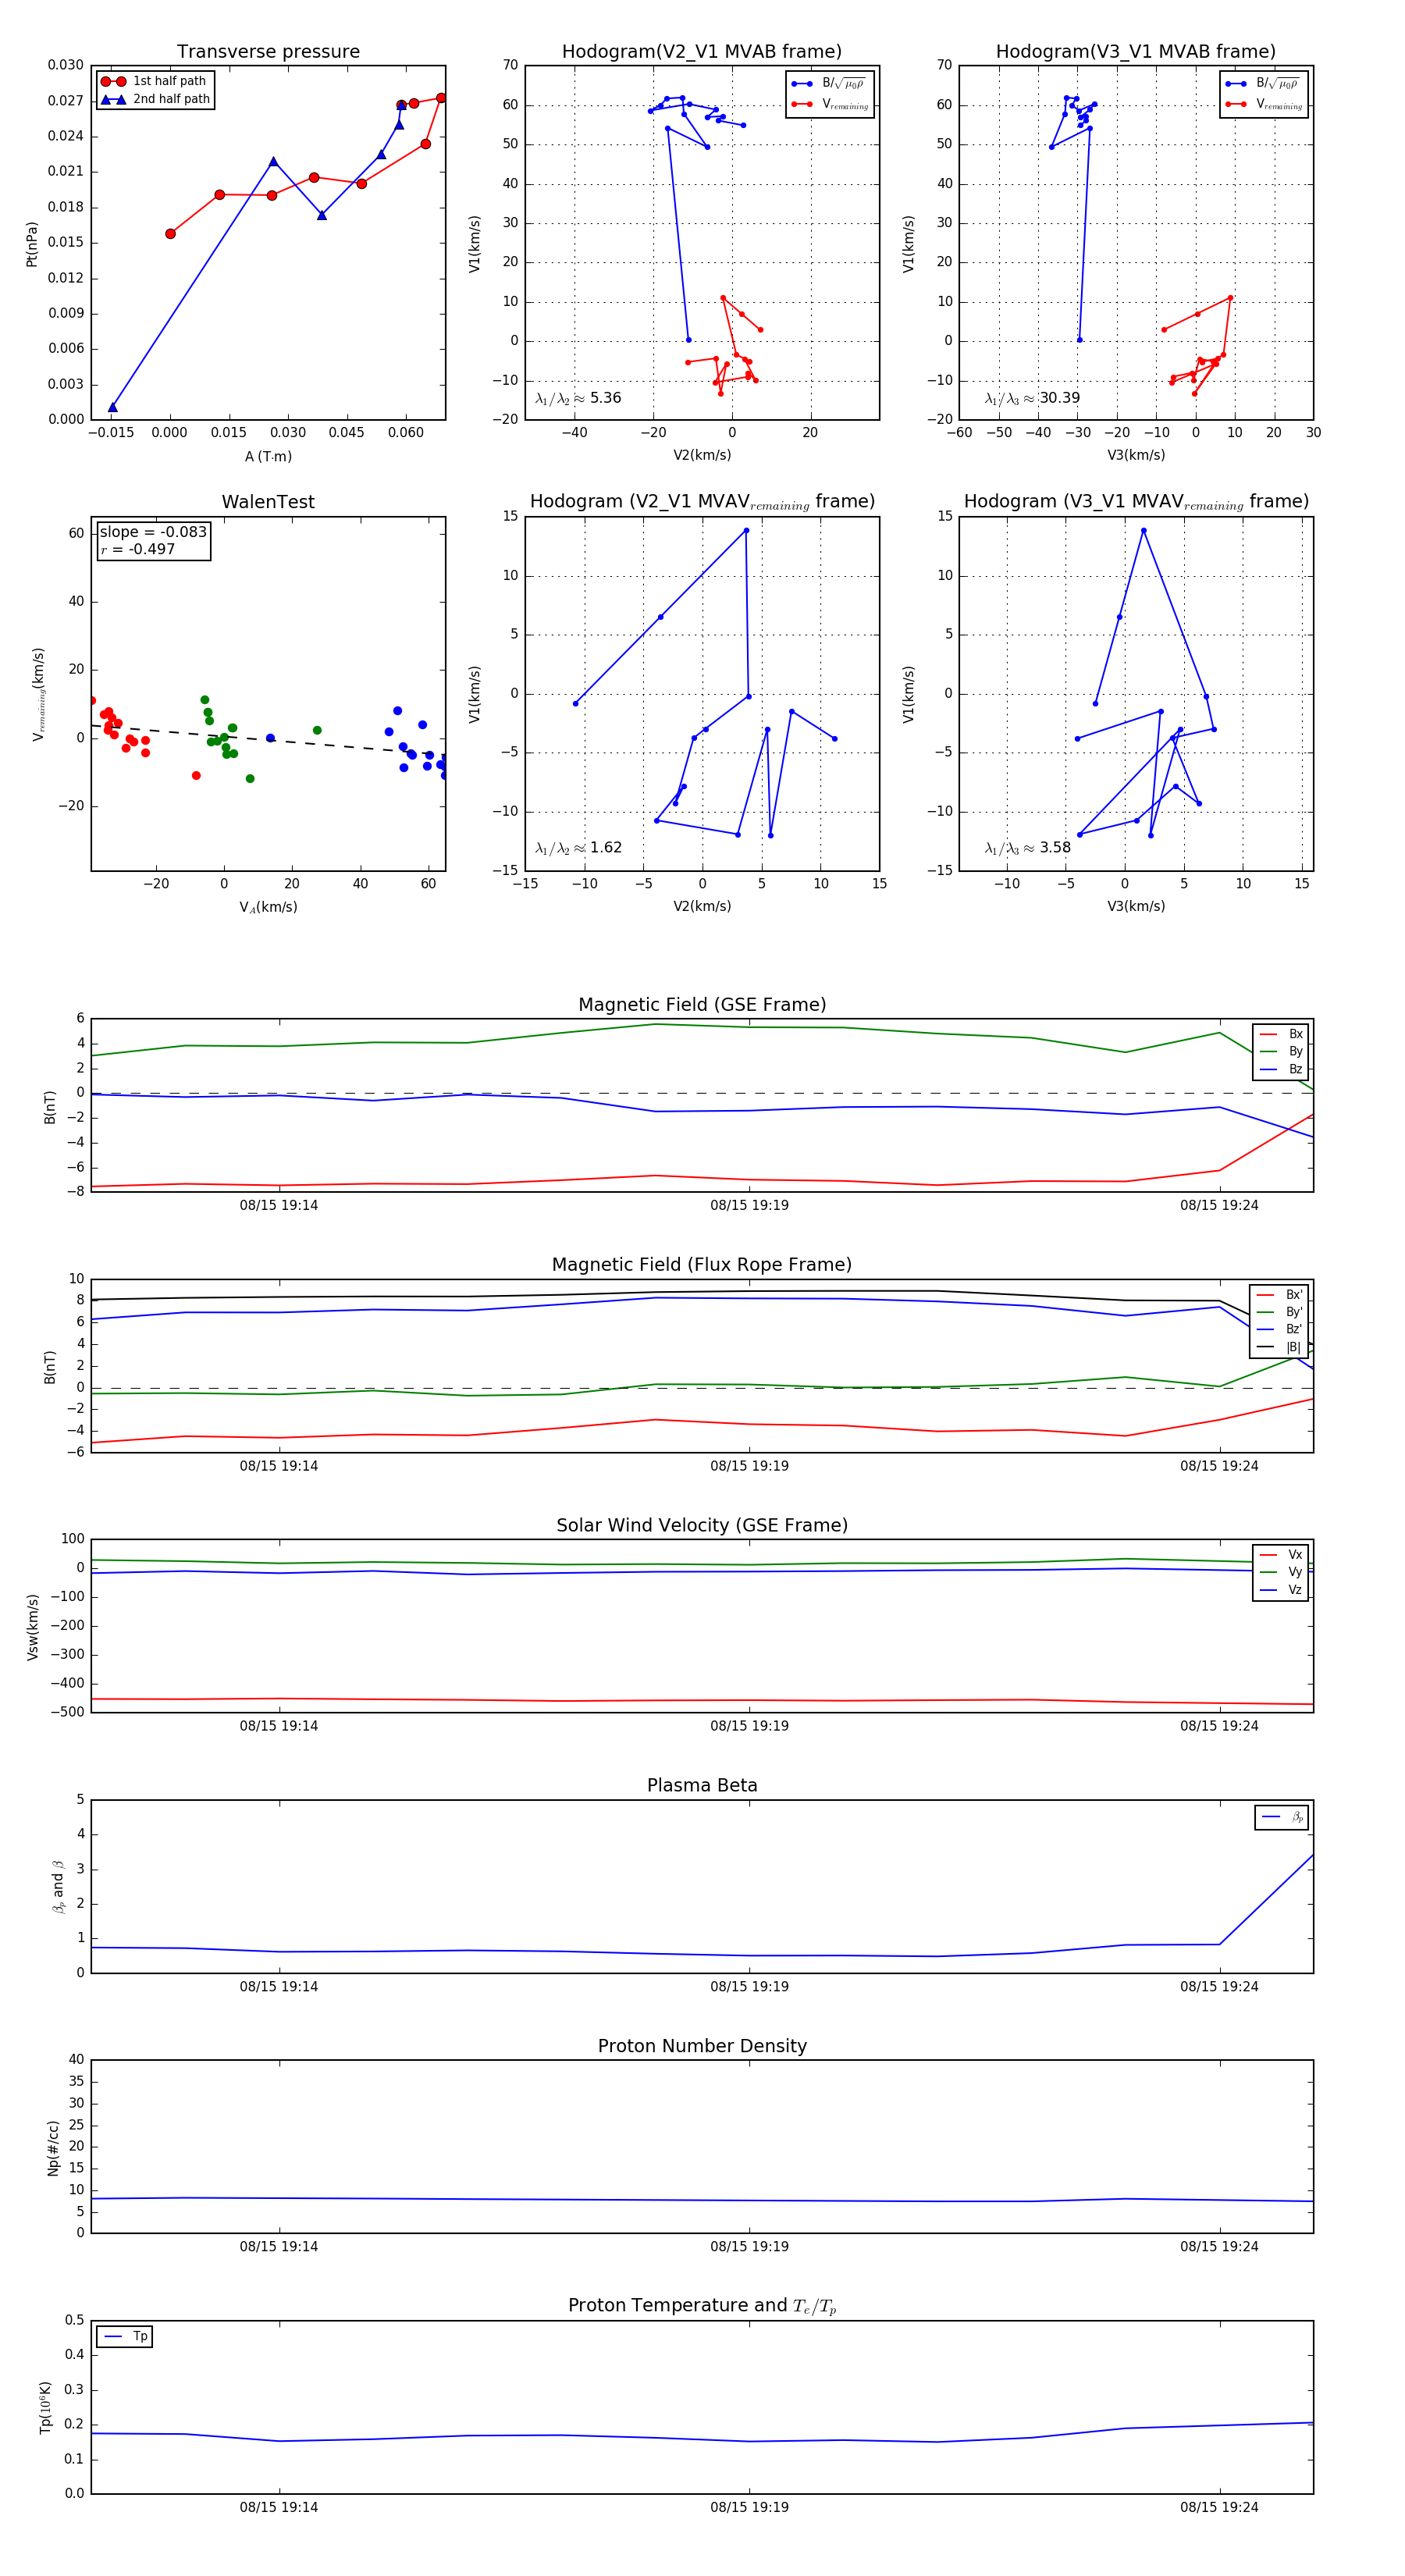Click the 'Hodogram(V3_V1 MVAB frame)' title
The height and width of the screenshot is (2576, 1405).
tap(1135, 52)
